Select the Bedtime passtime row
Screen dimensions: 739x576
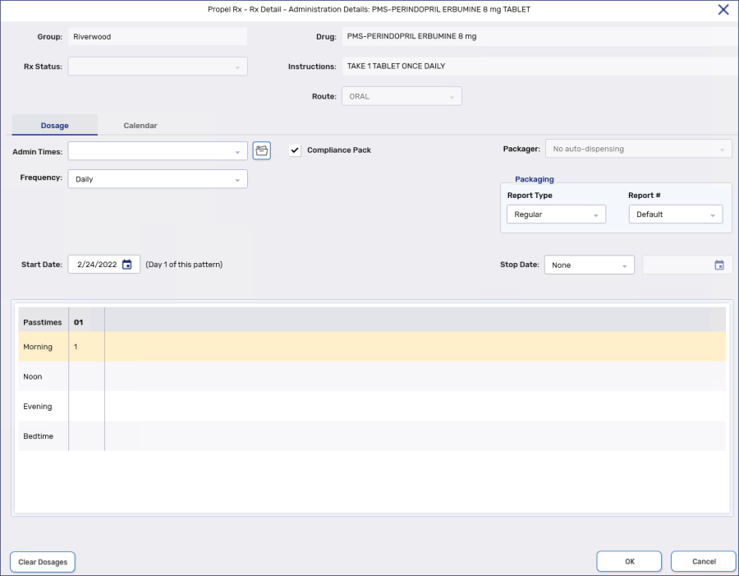[38, 435]
